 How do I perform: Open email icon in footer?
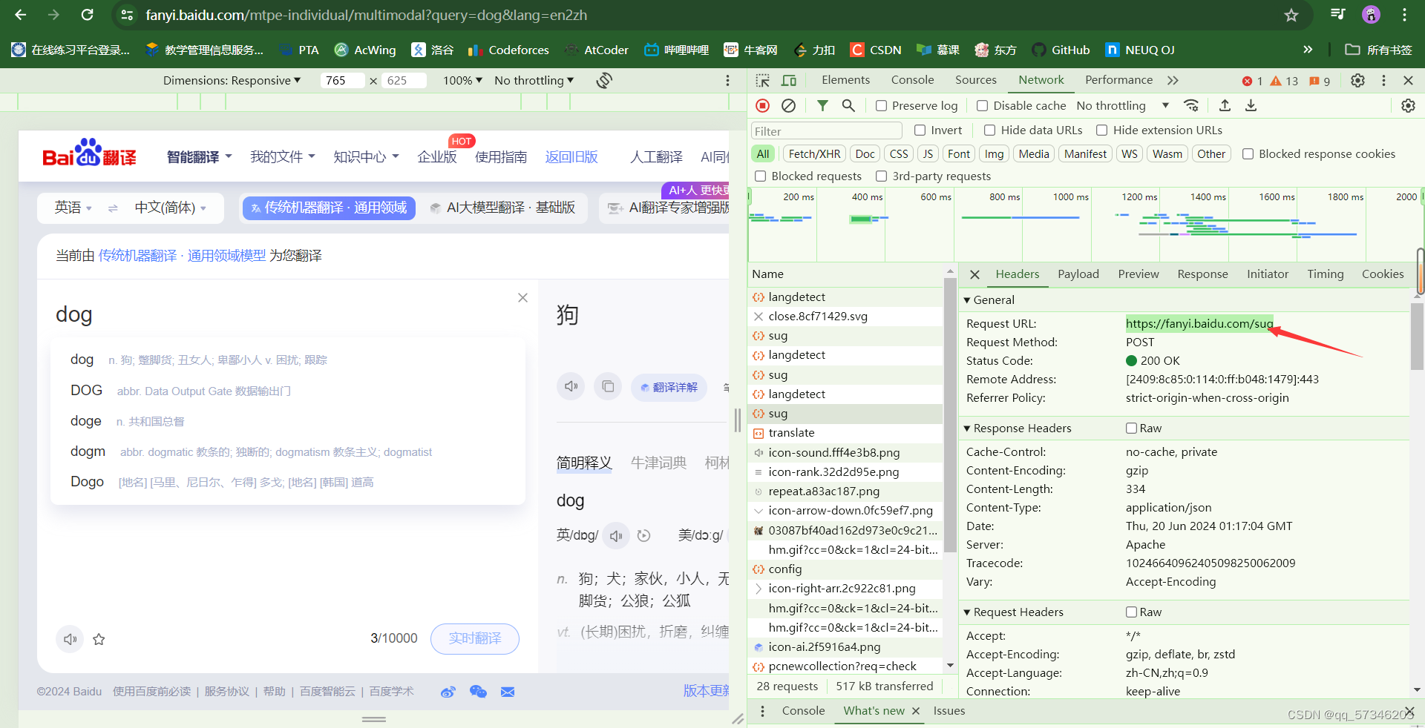[508, 692]
